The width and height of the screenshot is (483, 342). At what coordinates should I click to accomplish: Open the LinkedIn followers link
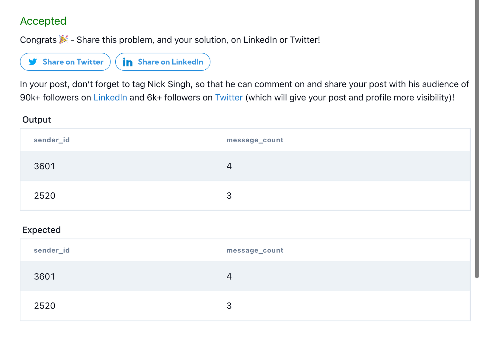pyautogui.click(x=110, y=97)
